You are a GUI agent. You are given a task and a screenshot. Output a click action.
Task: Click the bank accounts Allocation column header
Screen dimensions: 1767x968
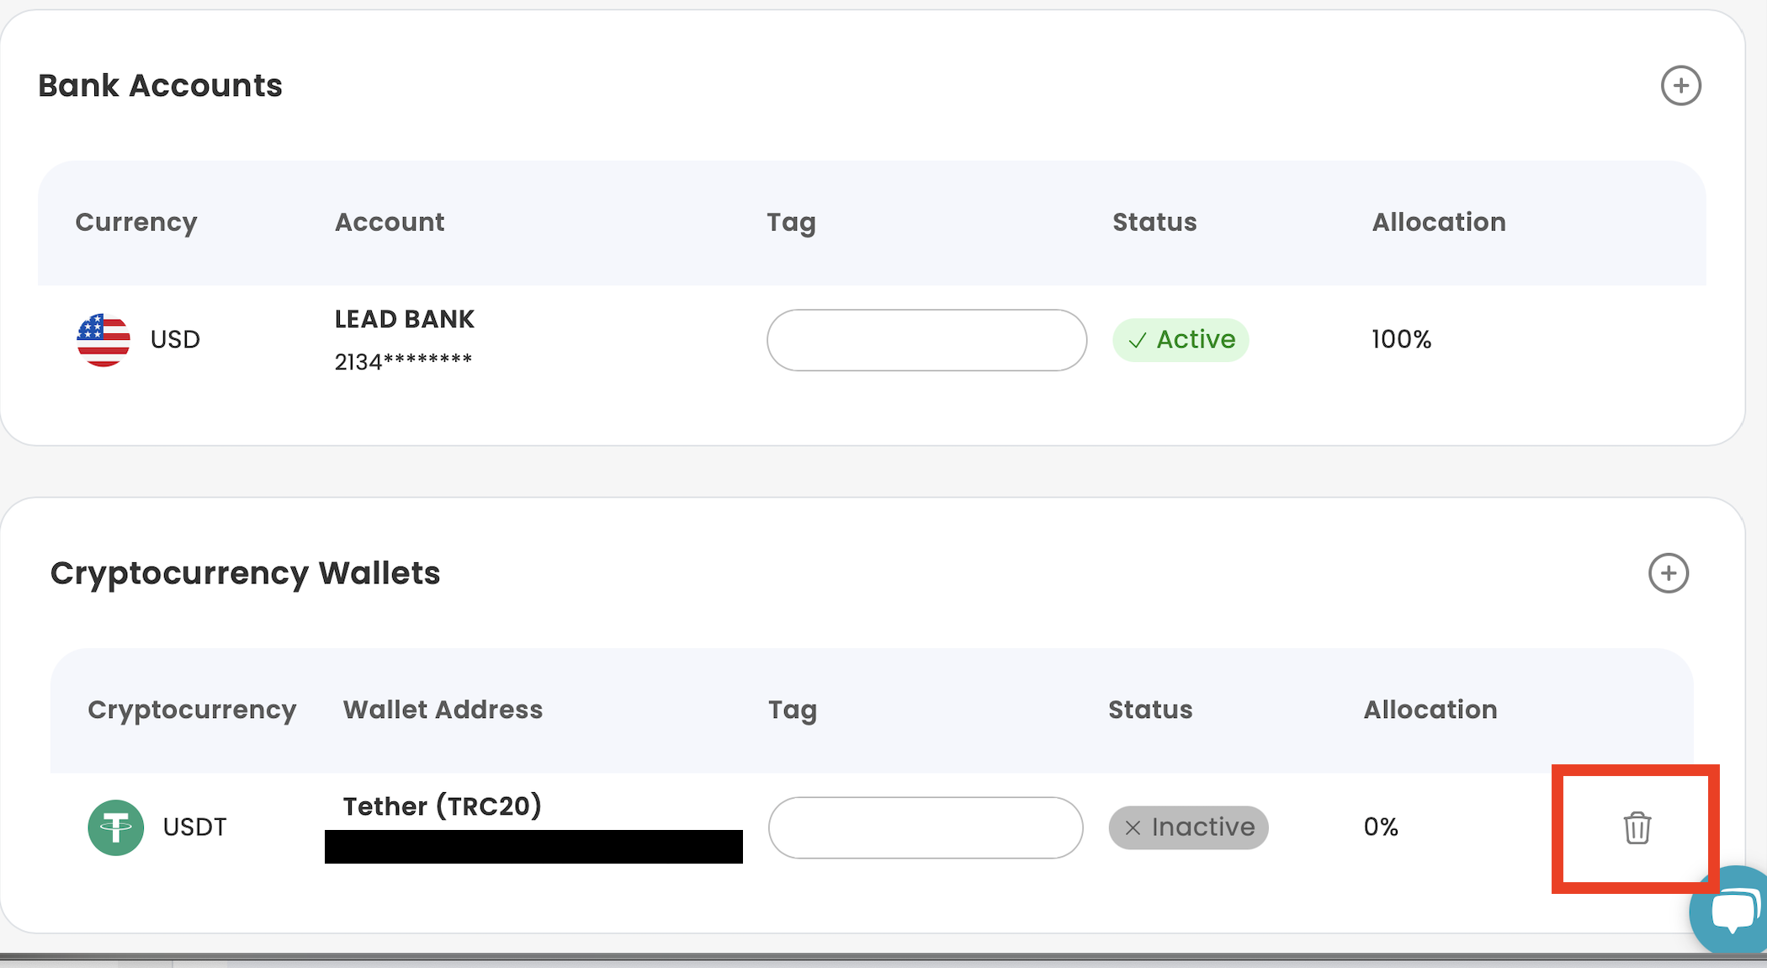pos(1439,222)
